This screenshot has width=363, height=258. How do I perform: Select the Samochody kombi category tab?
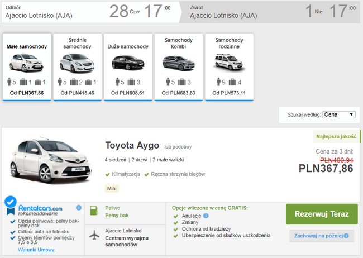(179, 67)
